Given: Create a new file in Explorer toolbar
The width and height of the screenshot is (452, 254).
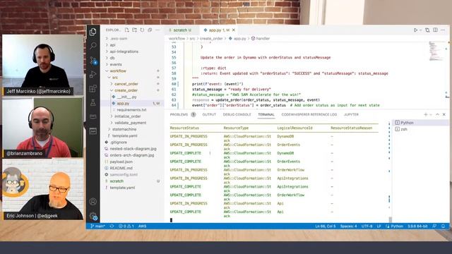Looking at the screenshot, I should coord(127,30).
